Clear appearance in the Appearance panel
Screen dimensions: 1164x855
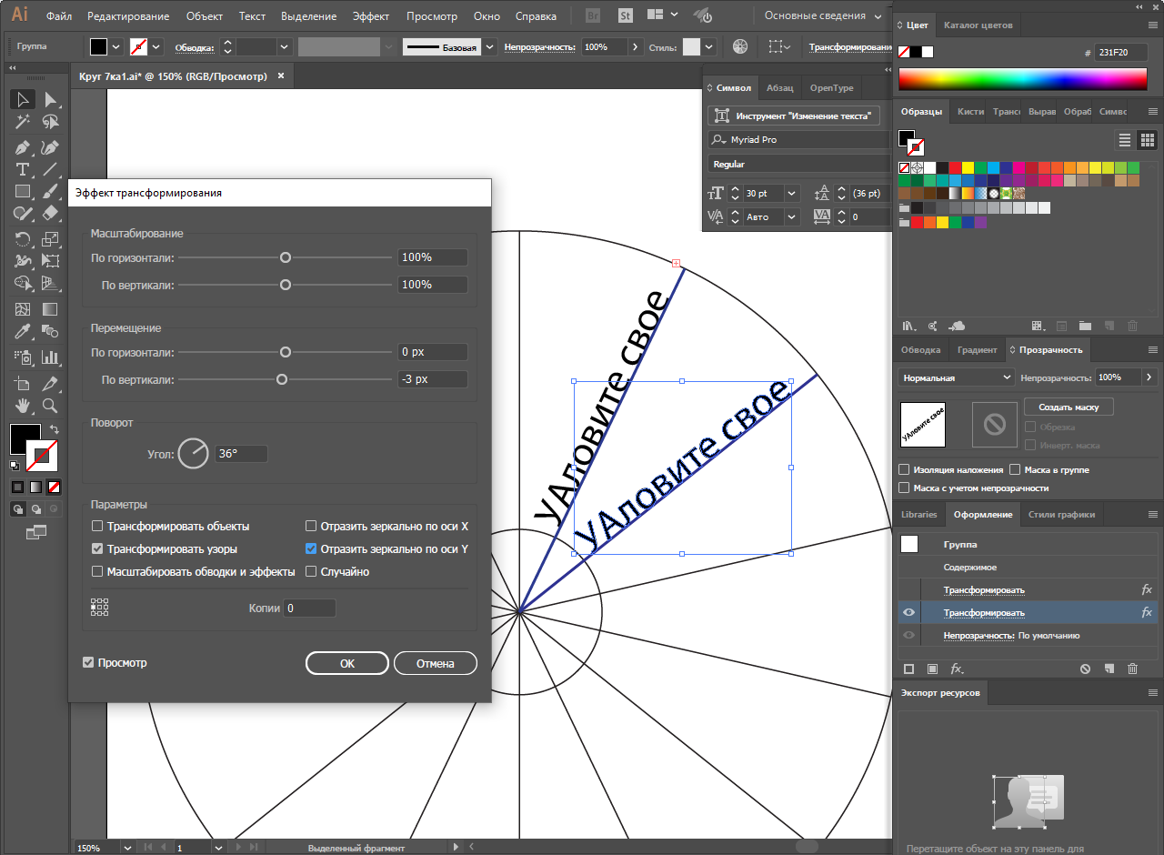[1085, 669]
